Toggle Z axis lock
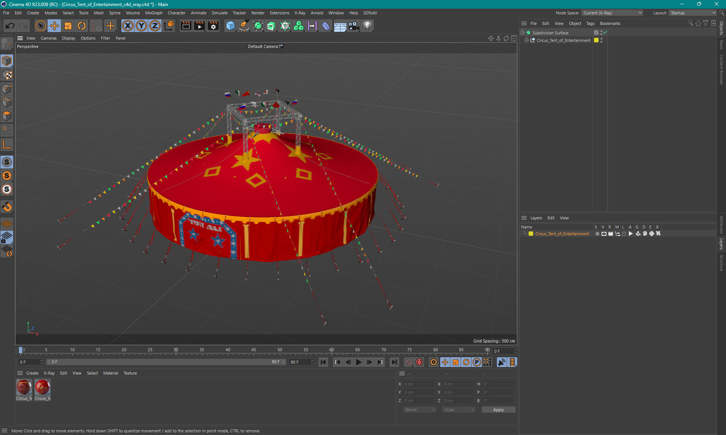The width and height of the screenshot is (726, 435). [x=155, y=26]
